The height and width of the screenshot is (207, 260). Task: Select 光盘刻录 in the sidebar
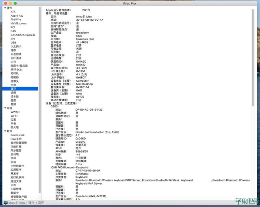click(x=16, y=54)
